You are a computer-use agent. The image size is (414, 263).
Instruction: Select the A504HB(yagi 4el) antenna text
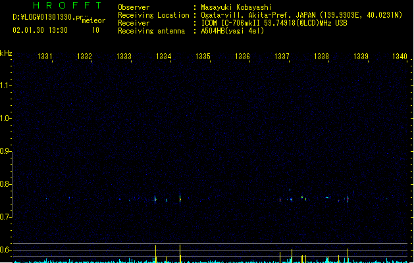click(232, 31)
